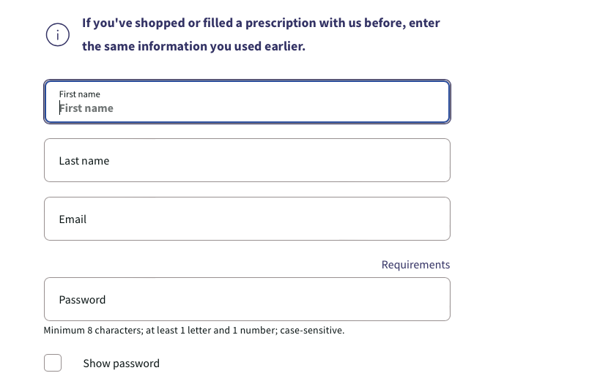Click the right end of the Email field
600x384 pixels.
click(x=432, y=219)
